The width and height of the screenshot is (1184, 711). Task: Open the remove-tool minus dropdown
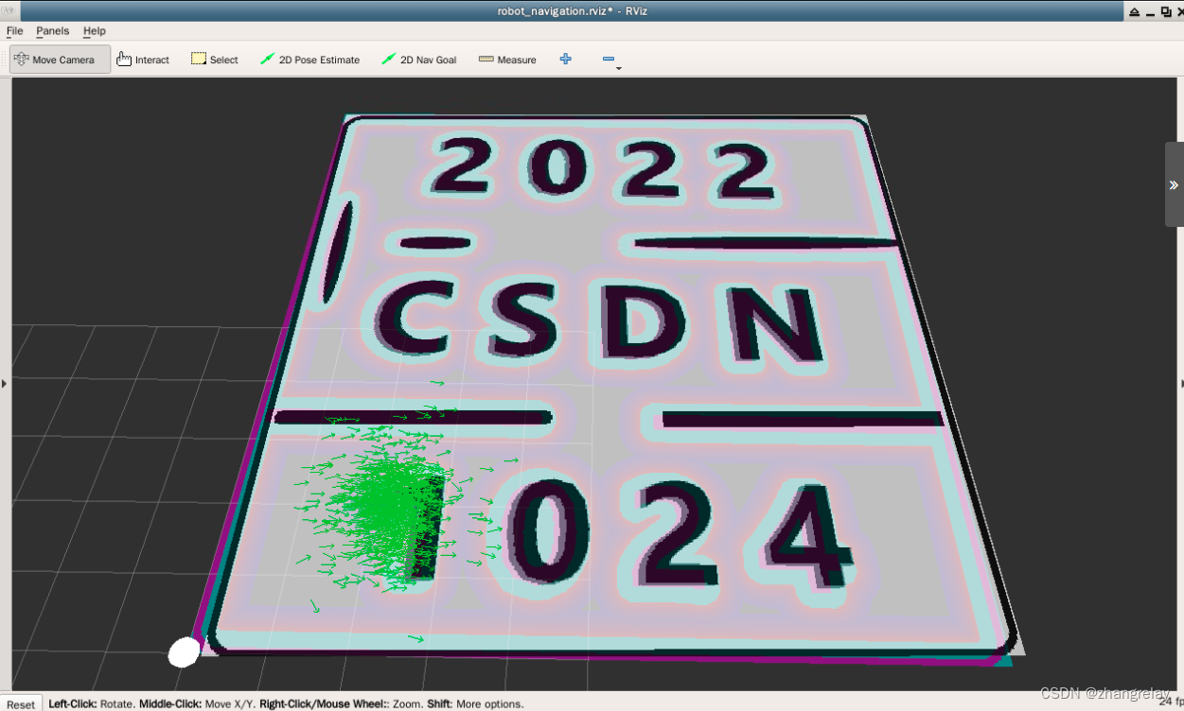tap(610, 61)
